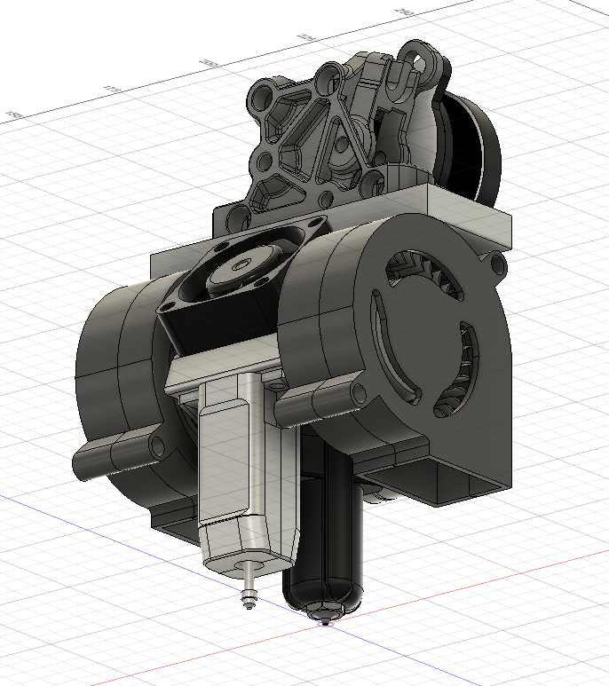Select the tip of the black probe
The width and height of the screenshot is (609, 686).
tap(326, 620)
